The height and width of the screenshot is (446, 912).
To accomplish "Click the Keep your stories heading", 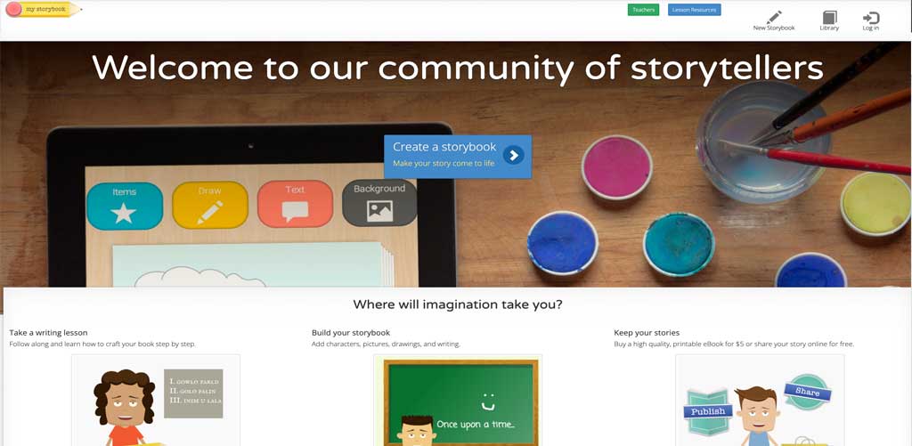I will (x=647, y=333).
